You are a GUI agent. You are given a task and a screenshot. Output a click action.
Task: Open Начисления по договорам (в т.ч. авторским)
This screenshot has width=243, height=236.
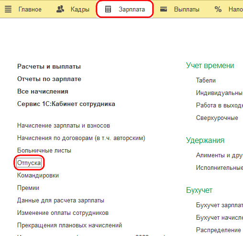pyautogui.click(x=81, y=138)
